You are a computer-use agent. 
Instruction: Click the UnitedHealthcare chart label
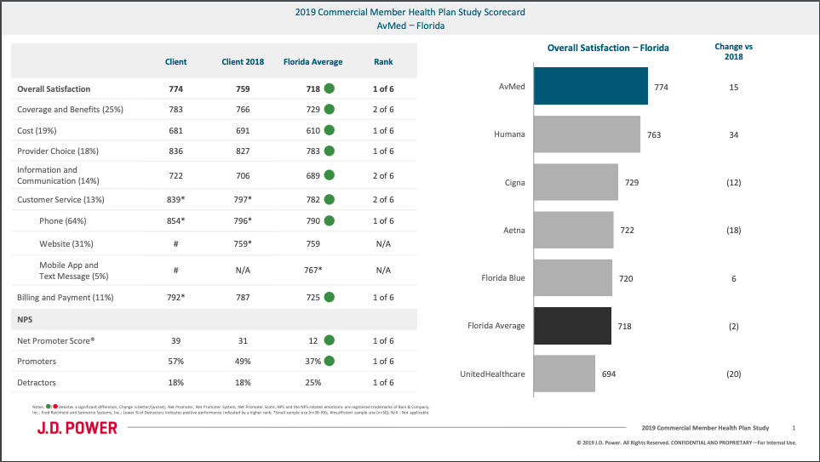click(x=492, y=374)
